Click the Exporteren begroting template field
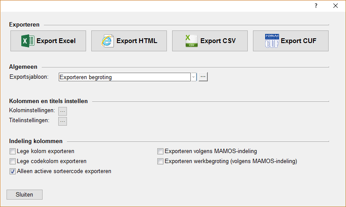Viewport: 346px width, 207px height. point(124,77)
